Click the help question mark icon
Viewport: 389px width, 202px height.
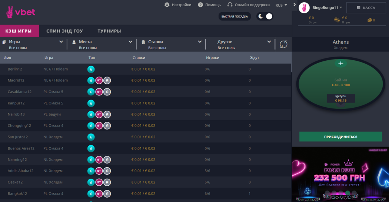click(200, 5)
